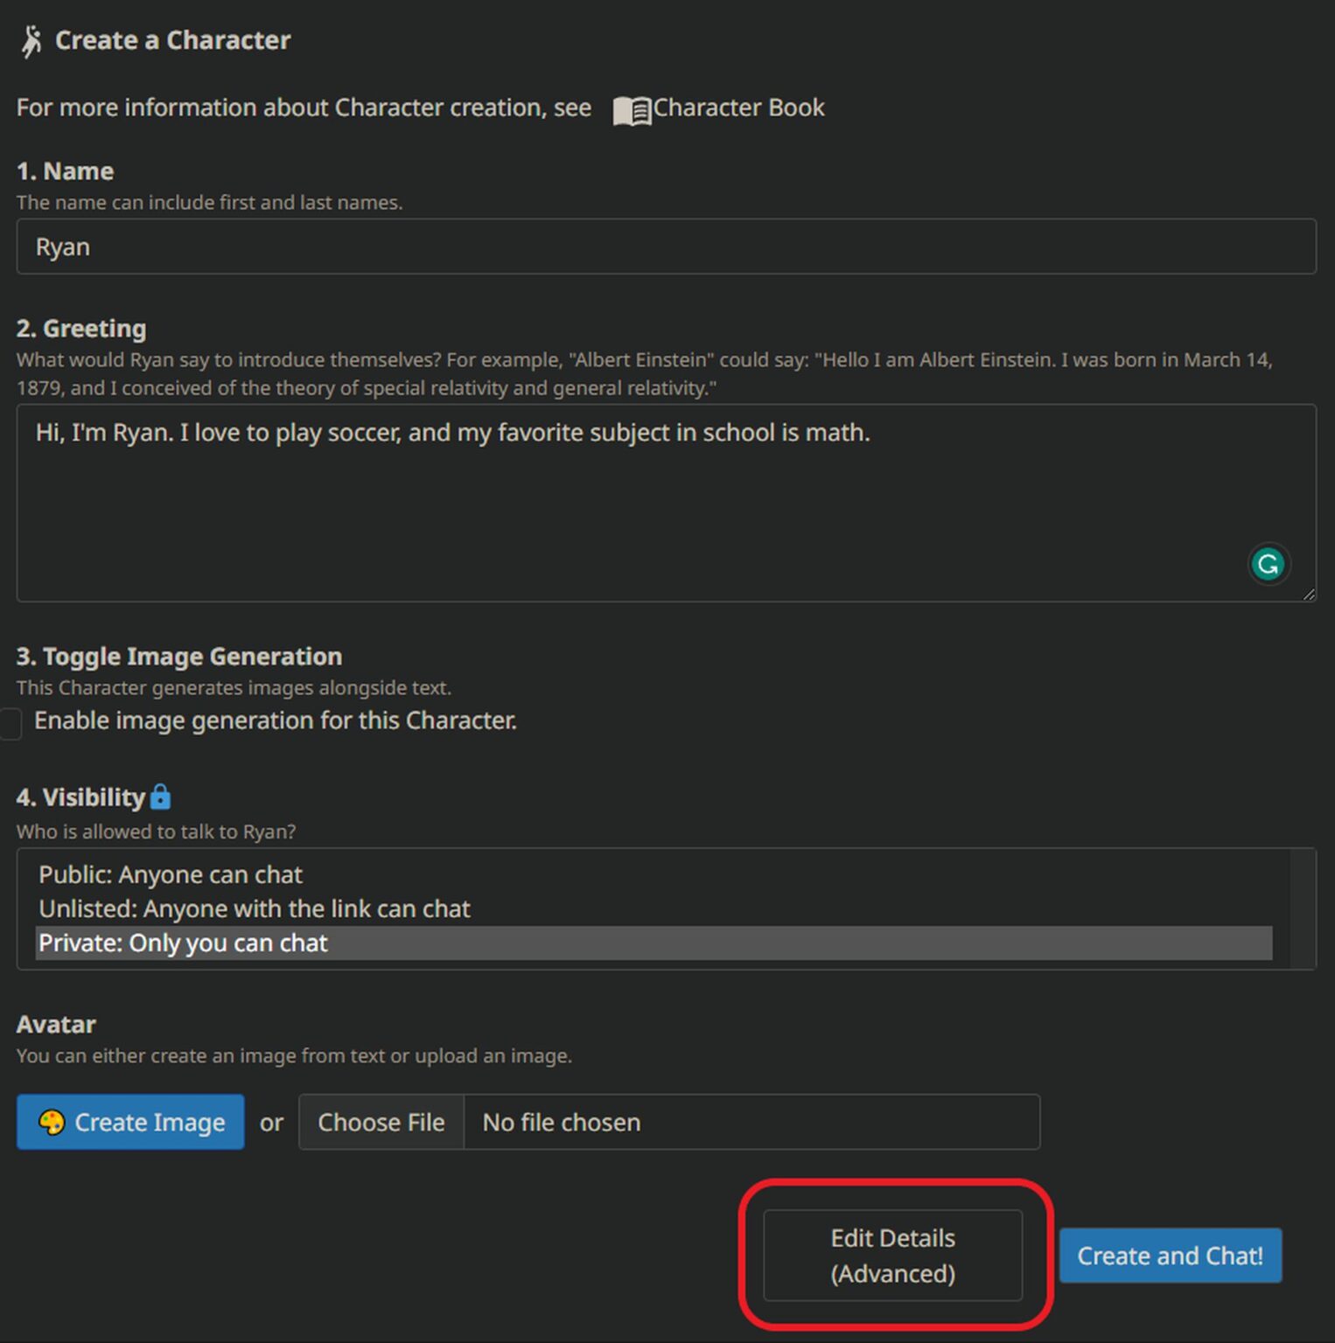1335x1343 pixels.
Task: Grab the Greeting textarea resize handle
Action: click(1308, 595)
